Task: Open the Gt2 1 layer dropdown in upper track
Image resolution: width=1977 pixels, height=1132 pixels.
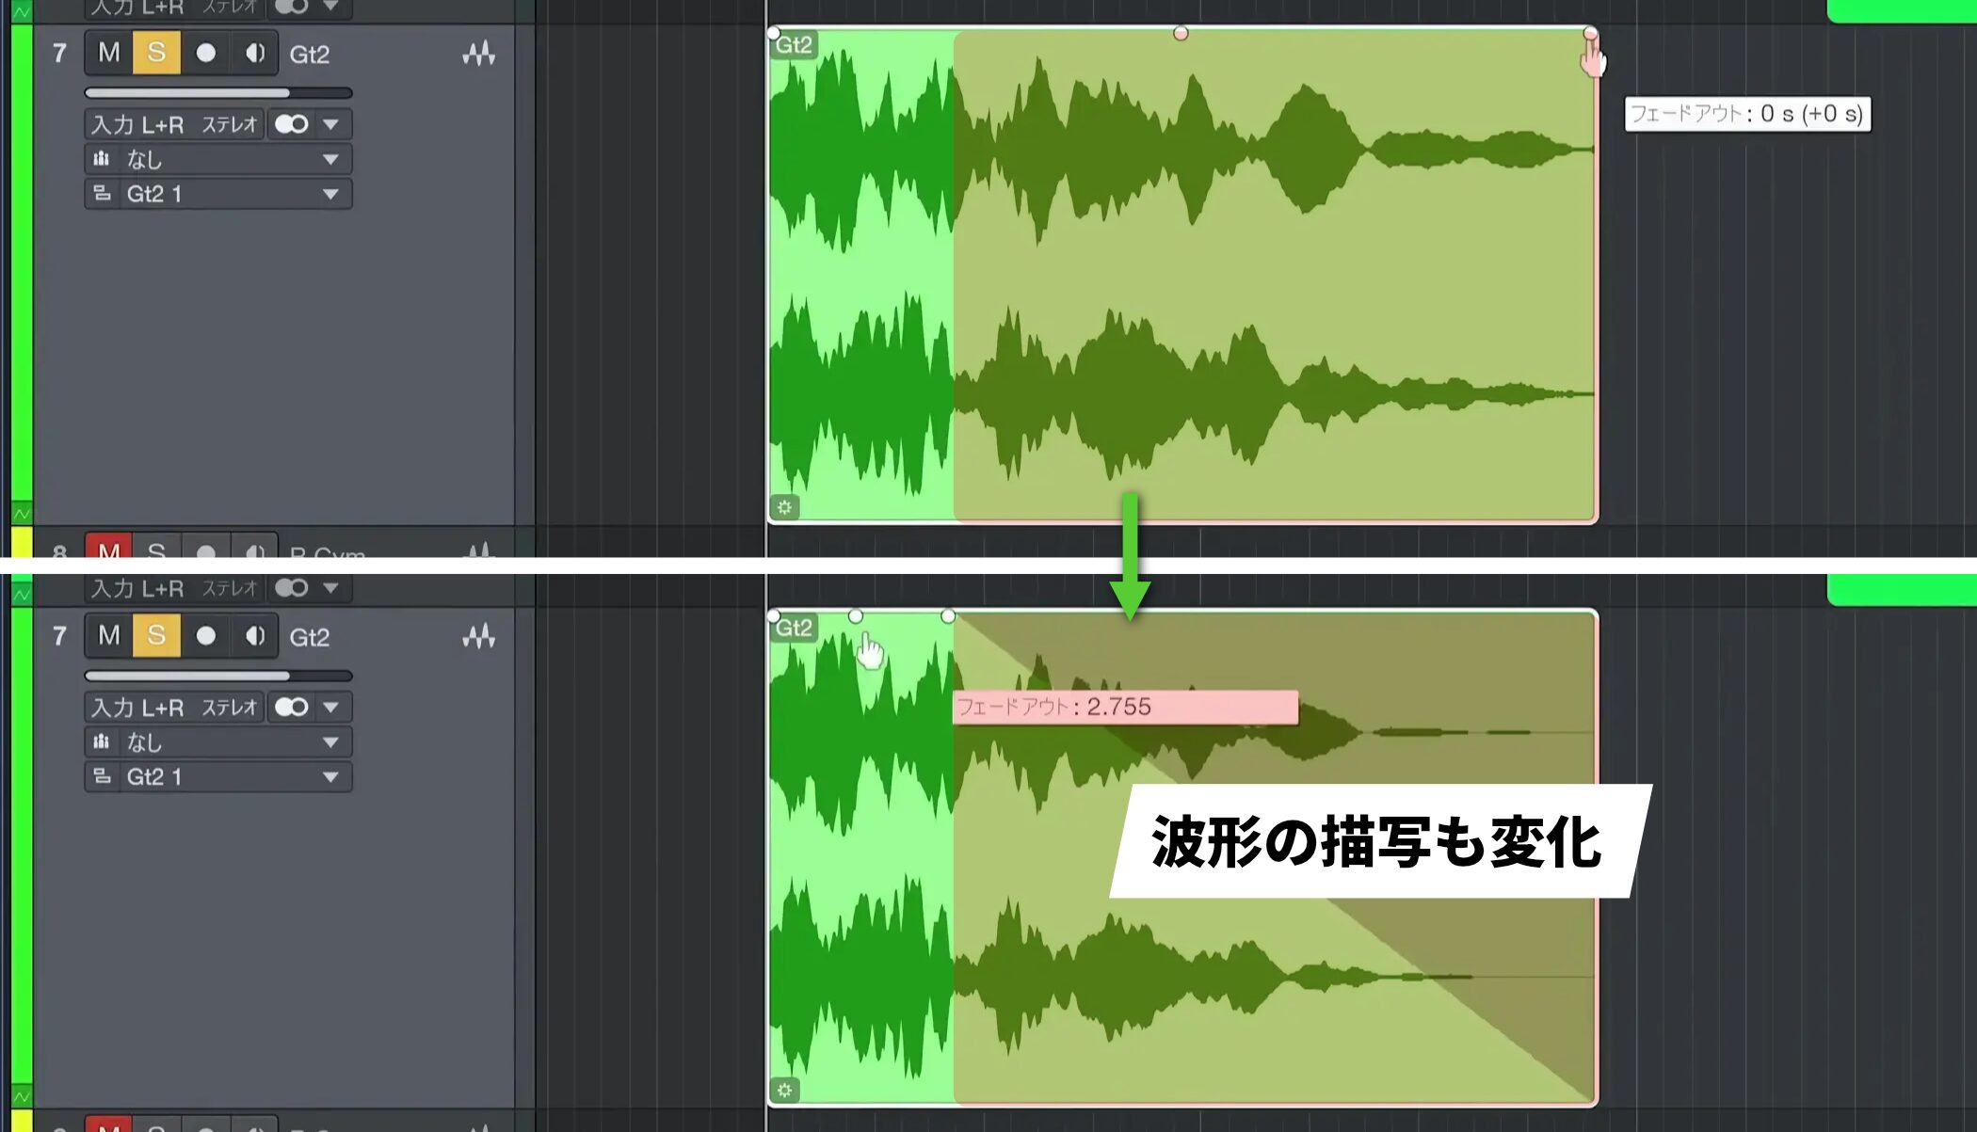Action: click(218, 194)
